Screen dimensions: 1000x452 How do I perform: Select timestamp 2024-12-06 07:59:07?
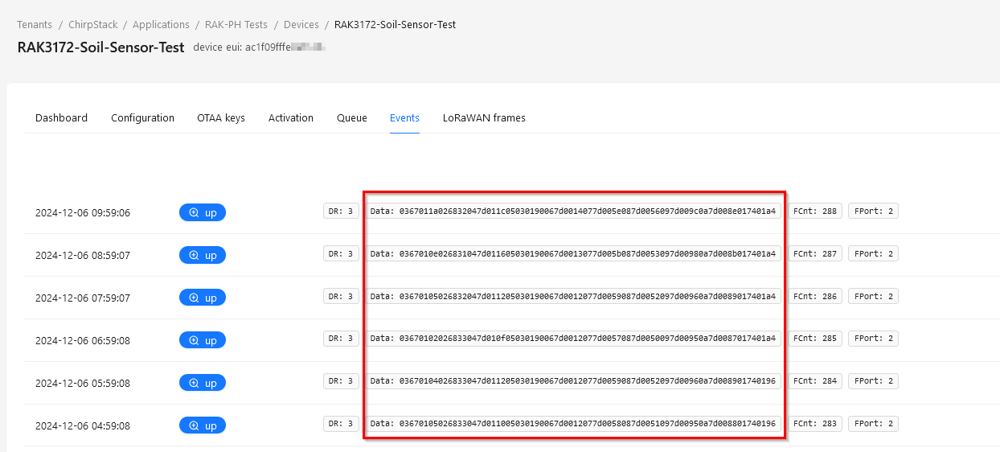click(x=83, y=298)
